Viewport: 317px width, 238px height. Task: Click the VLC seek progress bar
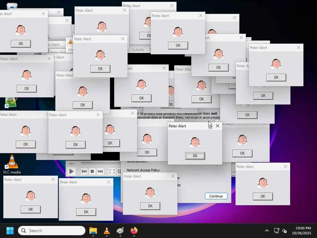coord(101,163)
